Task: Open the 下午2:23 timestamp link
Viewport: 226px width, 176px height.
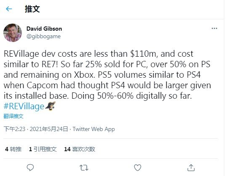Action: click(14, 129)
